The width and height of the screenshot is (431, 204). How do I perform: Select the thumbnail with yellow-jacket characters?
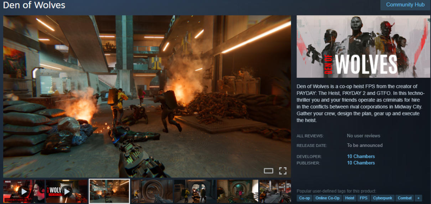pyautogui.click(x=195, y=191)
